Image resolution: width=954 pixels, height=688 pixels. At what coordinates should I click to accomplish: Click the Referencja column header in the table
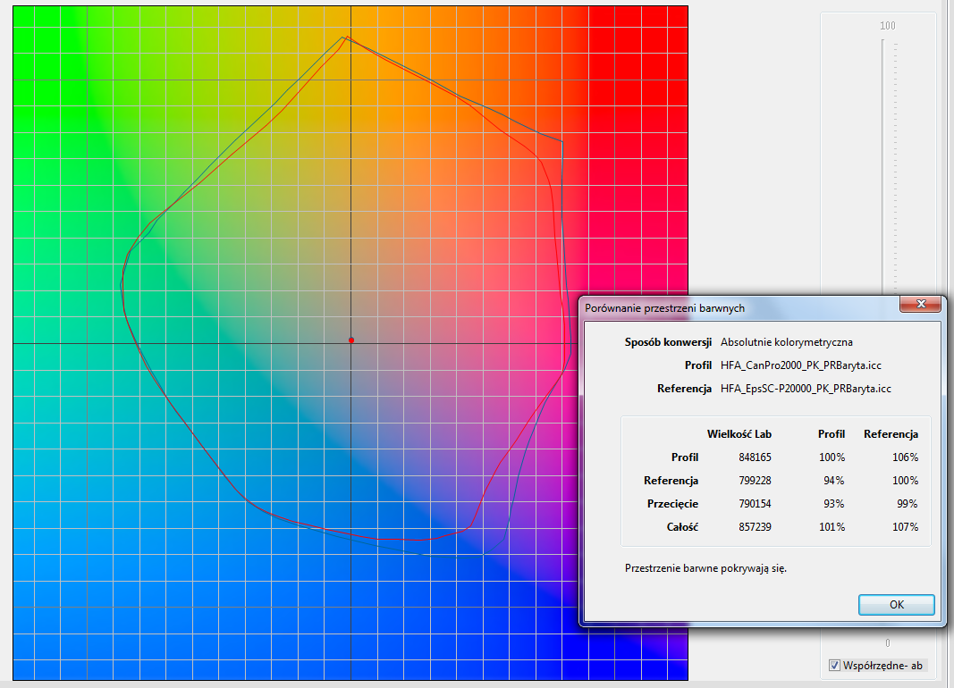coord(890,434)
